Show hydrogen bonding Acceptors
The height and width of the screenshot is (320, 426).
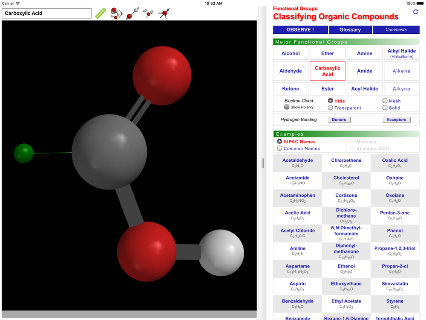[x=396, y=119]
